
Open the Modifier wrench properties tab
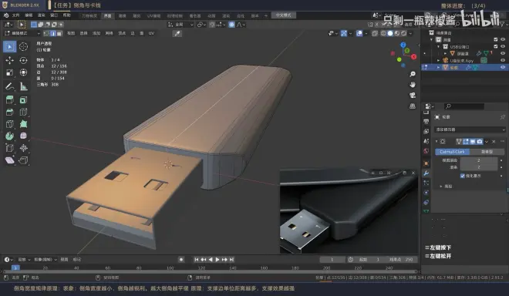pyautogui.click(x=426, y=173)
